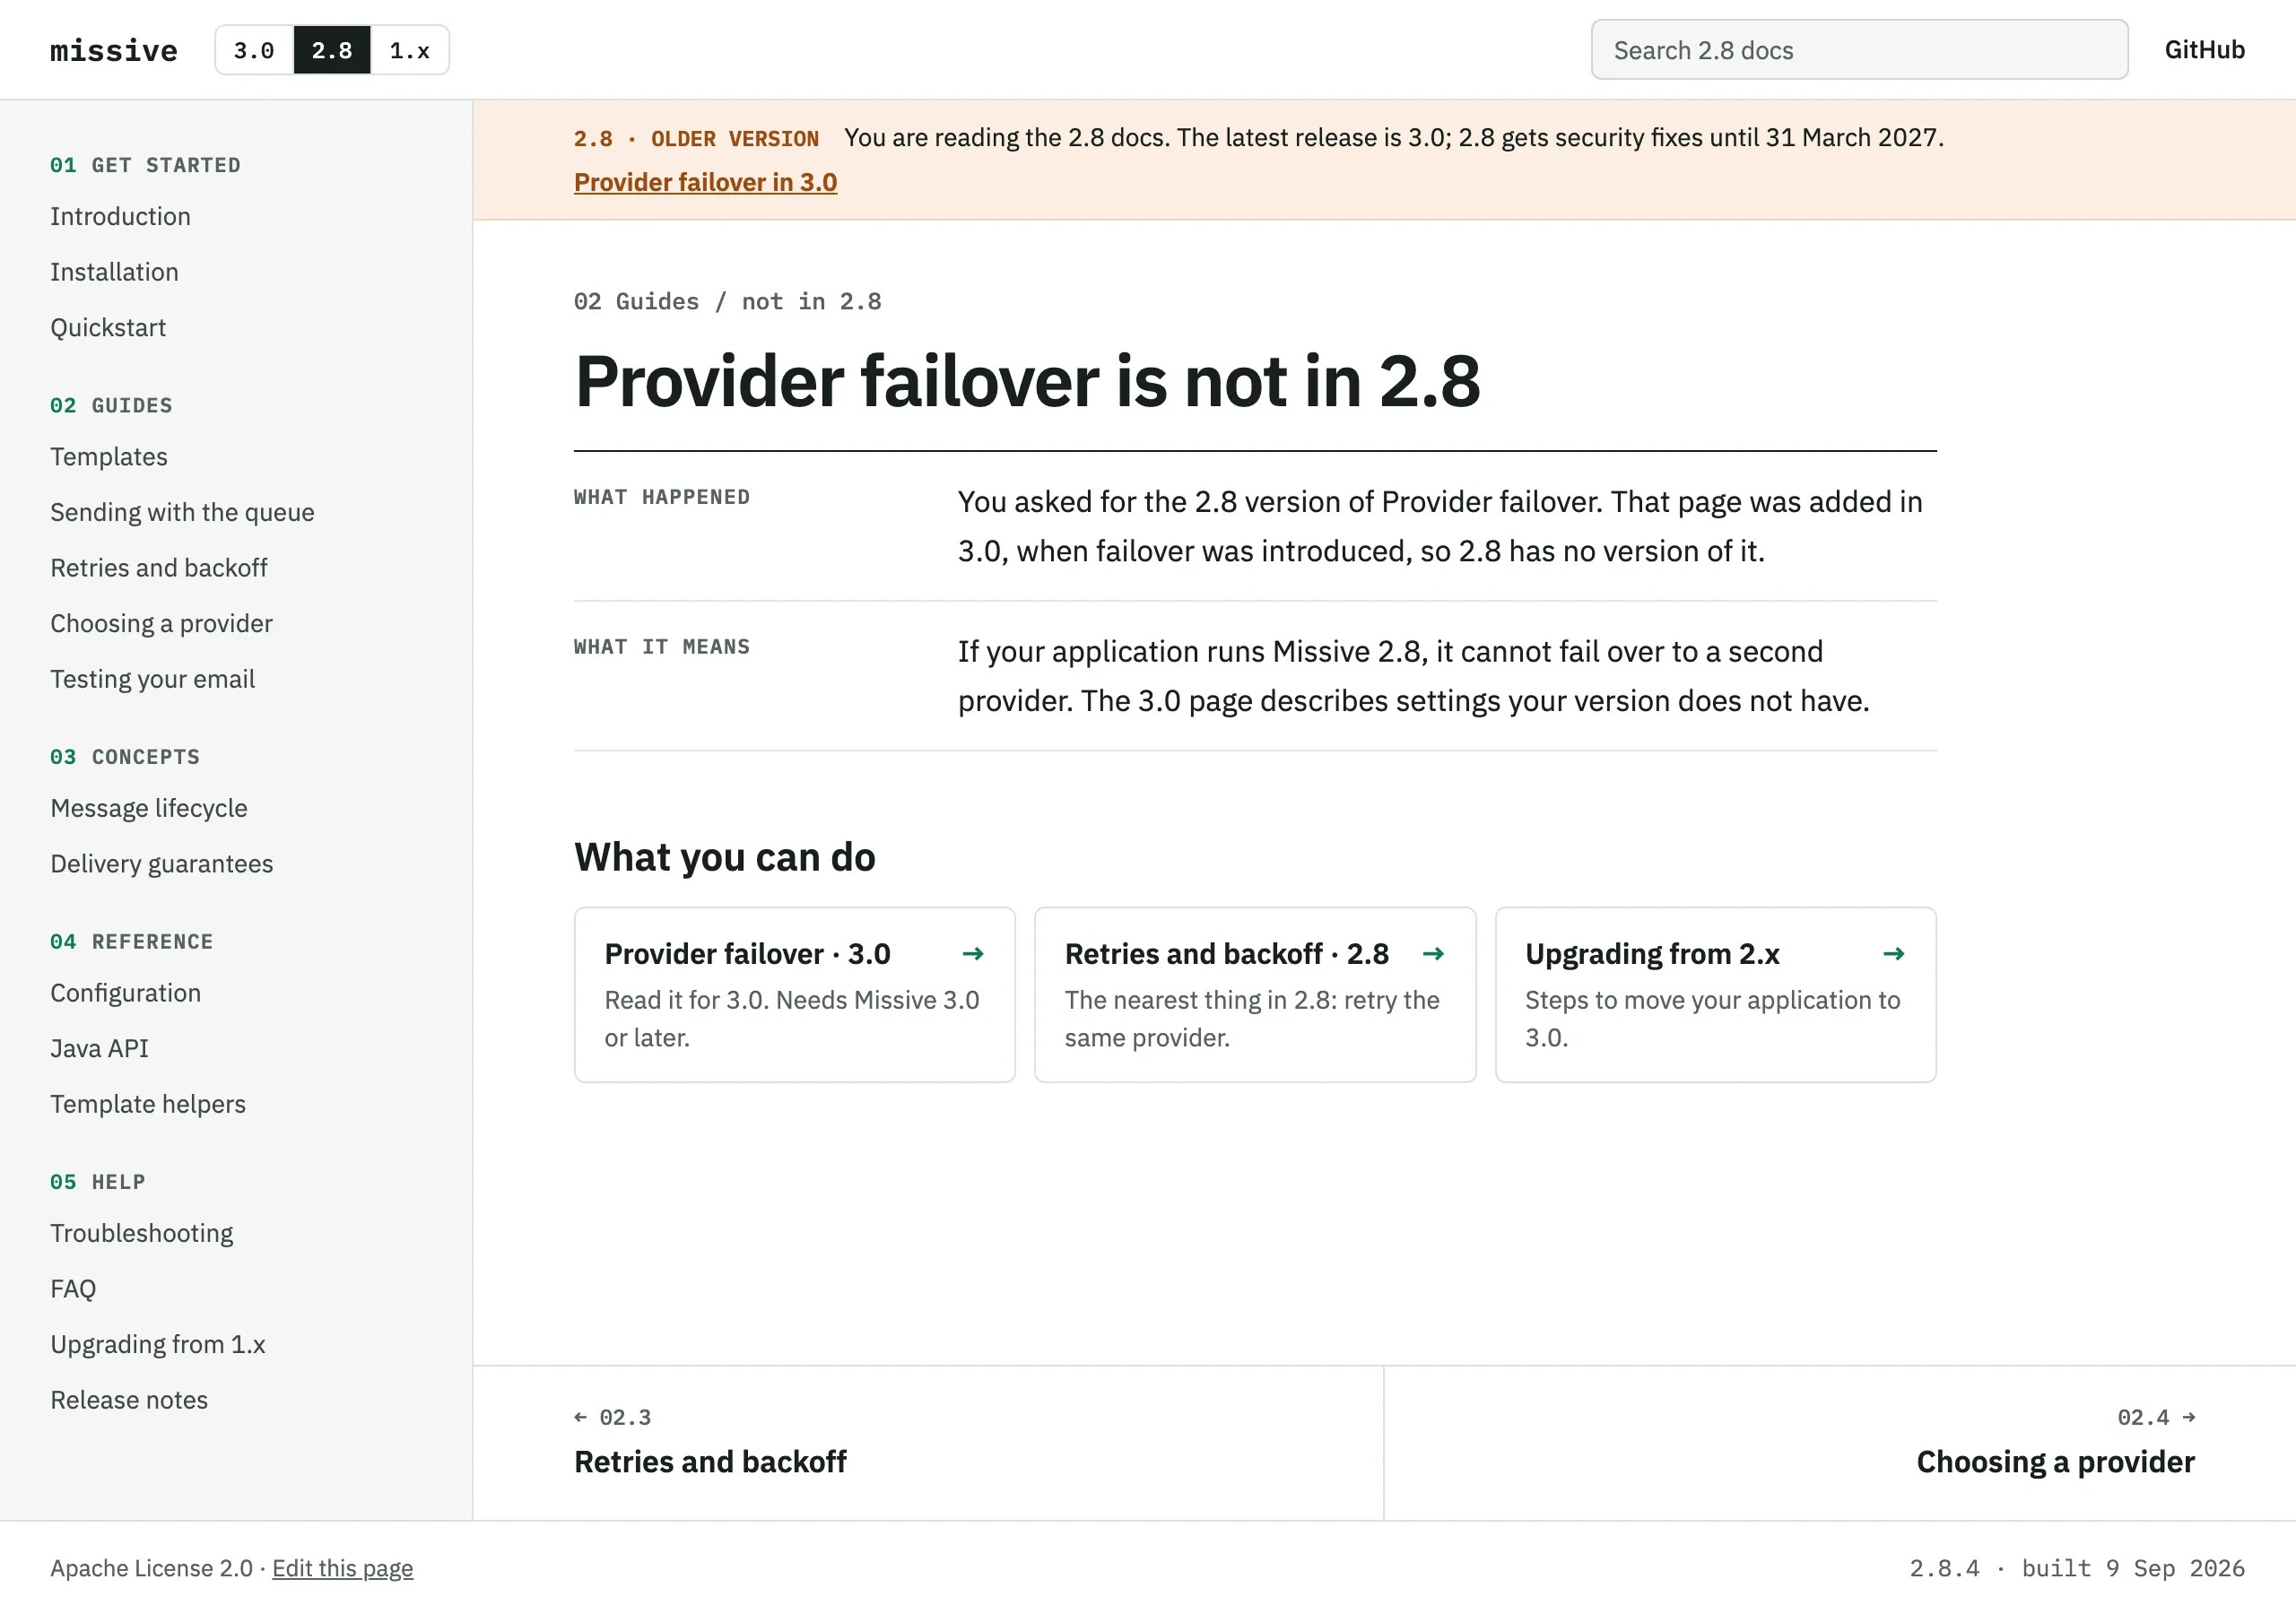Go to next page 02.4 Choosing a provider
The width and height of the screenshot is (2296, 1614).
point(1840,1443)
